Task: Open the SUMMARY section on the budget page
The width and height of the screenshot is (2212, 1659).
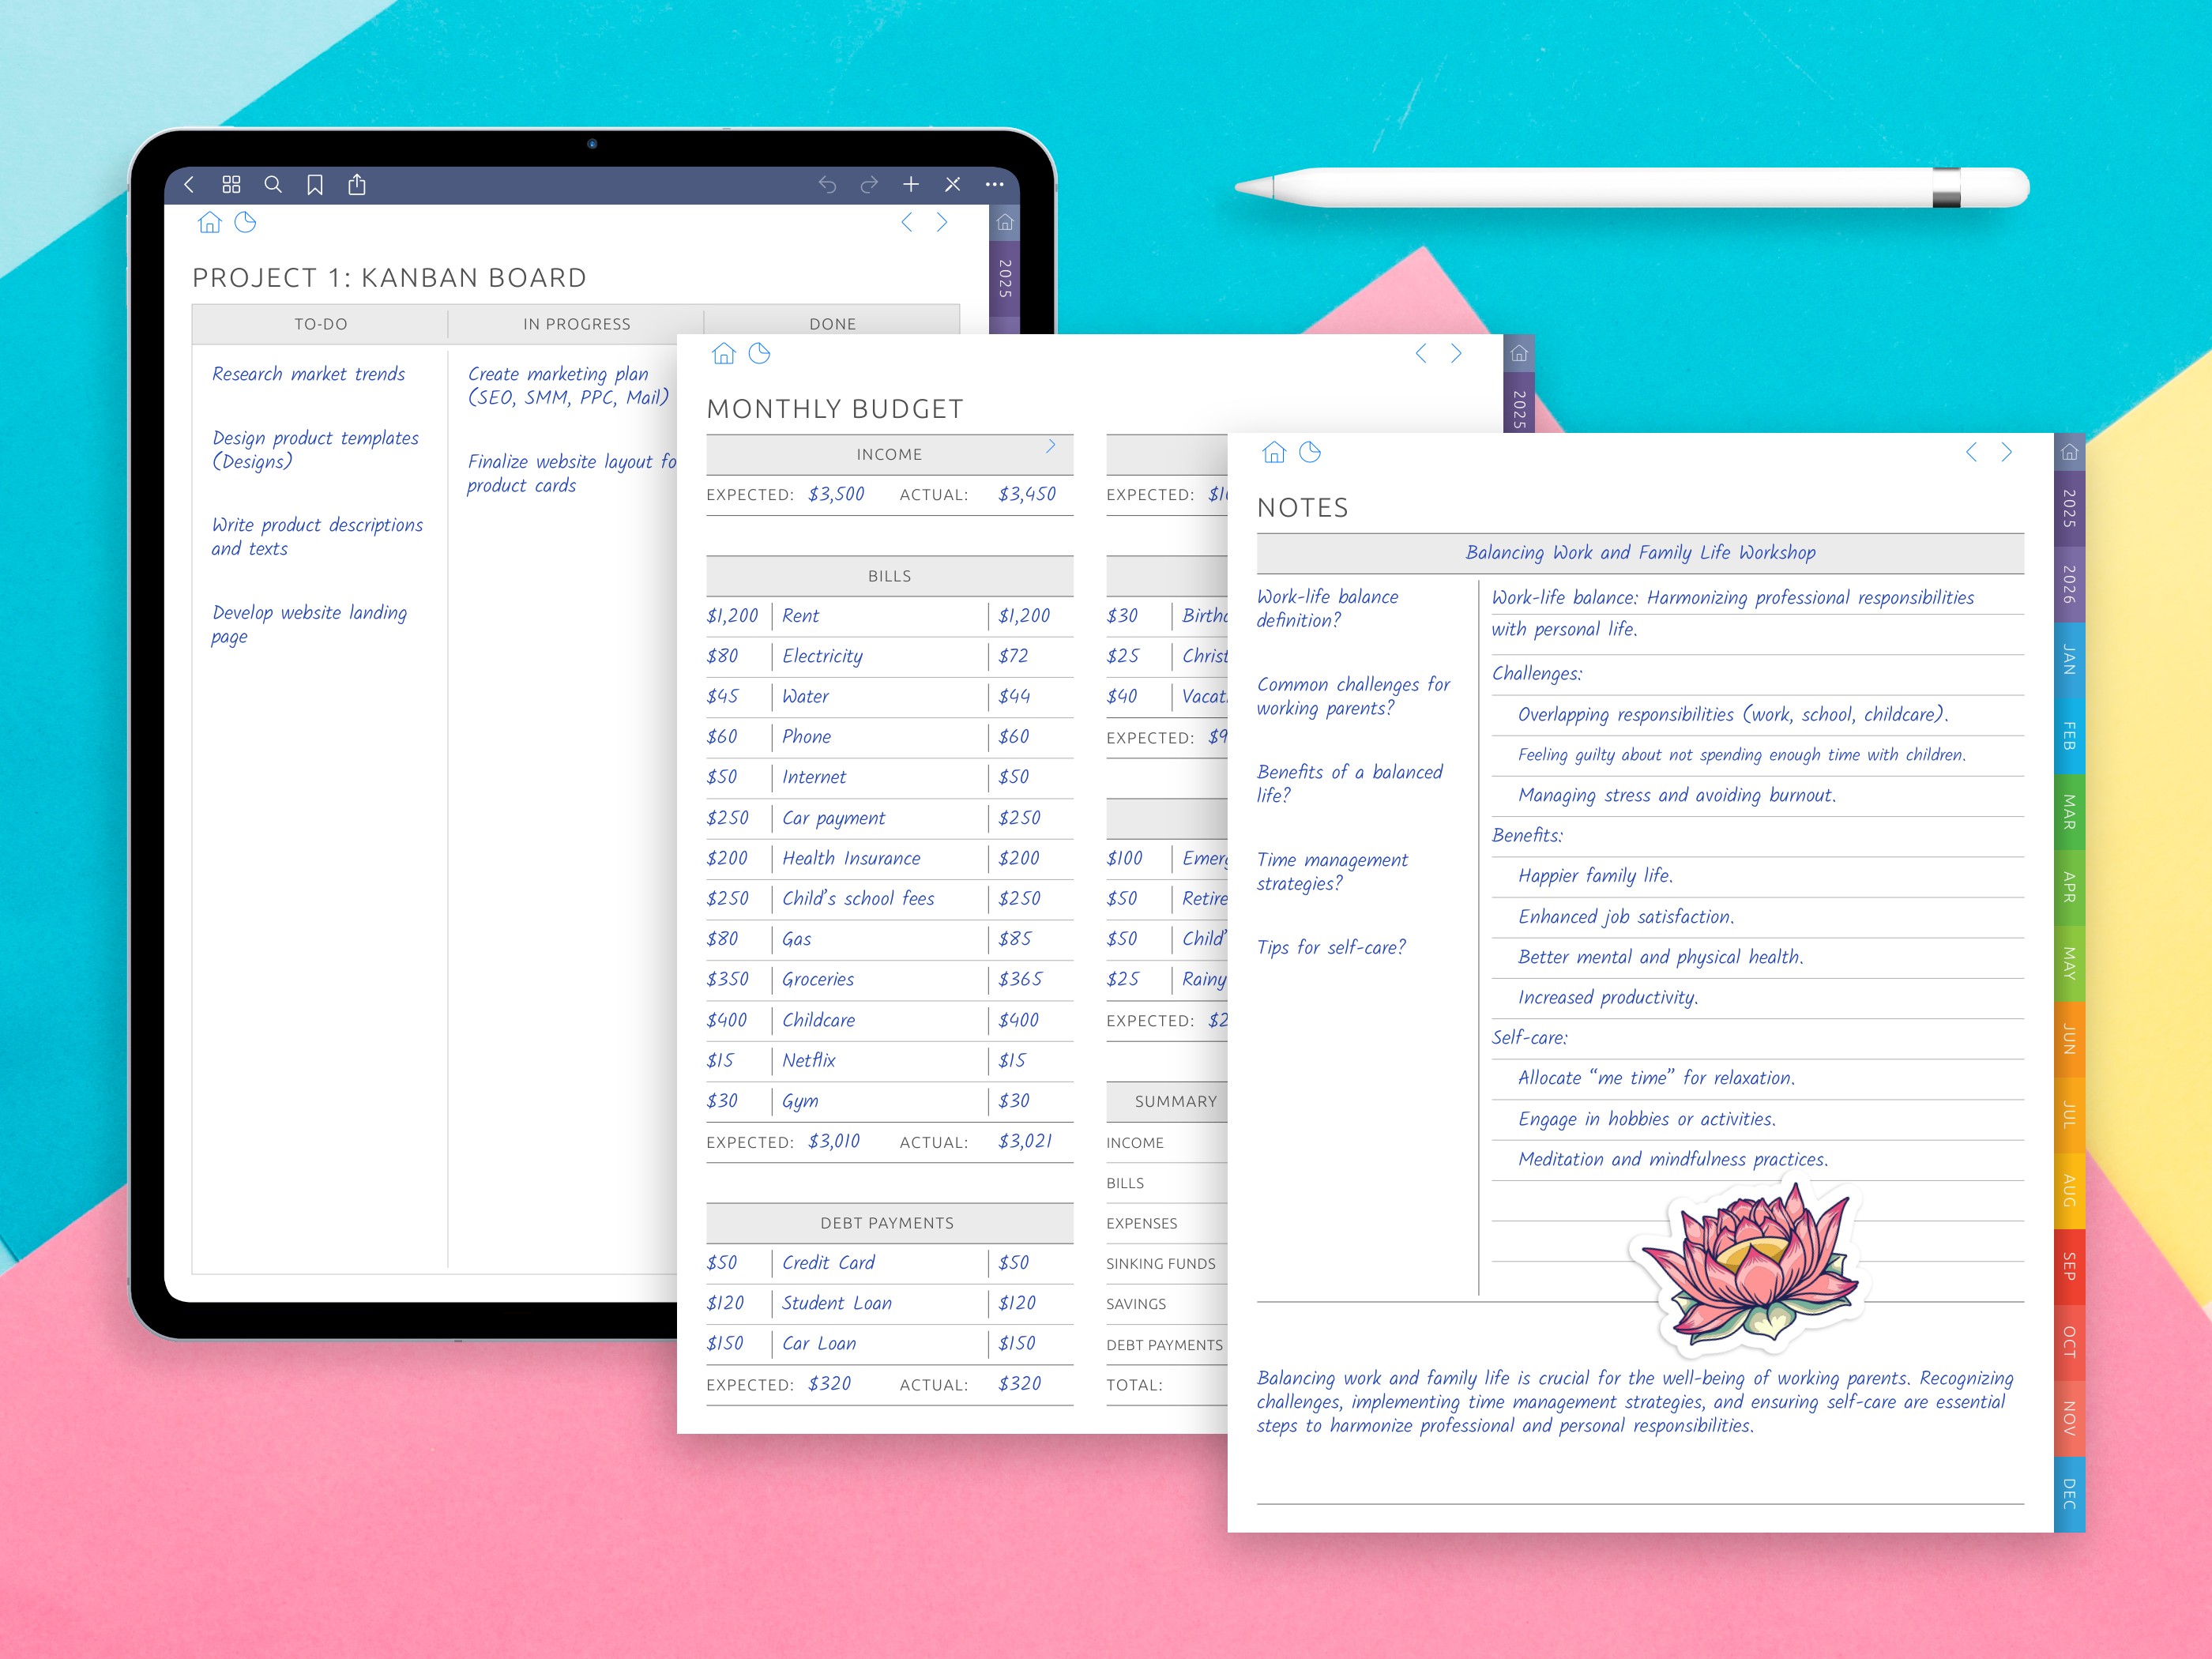Action: point(1176,1101)
